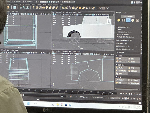Toggle 最も近いコンポーネントをハイライト checkbox
Screen dimensions: 150x113
point(117,37)
